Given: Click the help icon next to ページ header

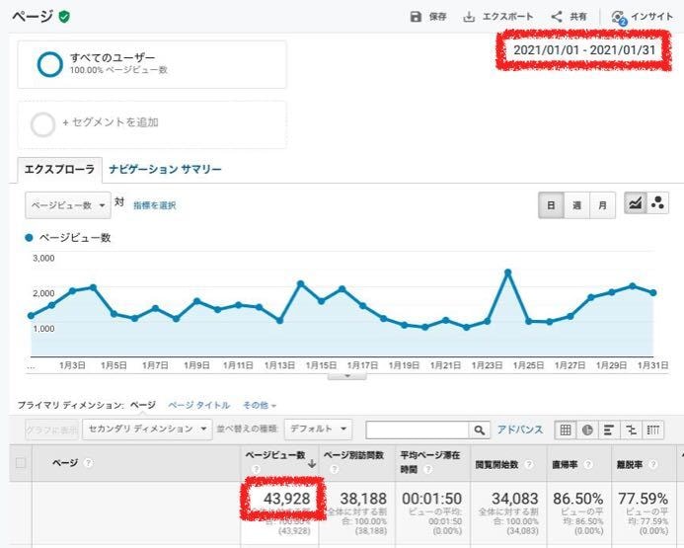Looking at the screenshot, I should coord(88,462).
